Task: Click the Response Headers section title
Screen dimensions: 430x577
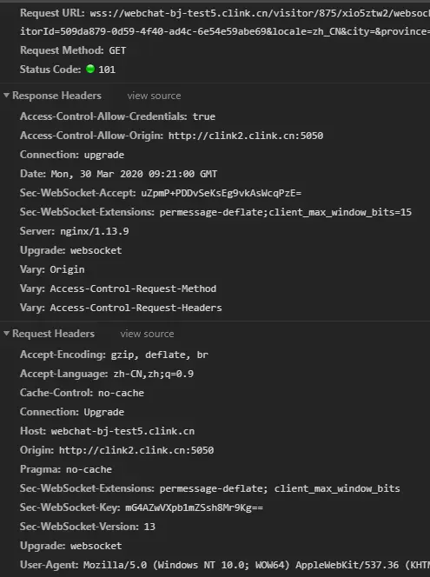Action: coord(56,96)
